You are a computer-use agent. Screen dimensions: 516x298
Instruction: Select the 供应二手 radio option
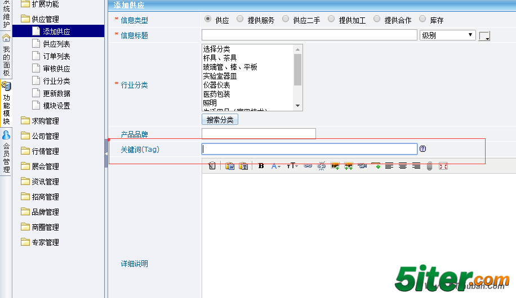(285, 19)
